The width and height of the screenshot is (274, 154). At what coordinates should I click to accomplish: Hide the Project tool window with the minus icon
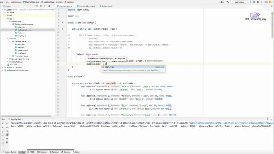[x=53, y=6]
